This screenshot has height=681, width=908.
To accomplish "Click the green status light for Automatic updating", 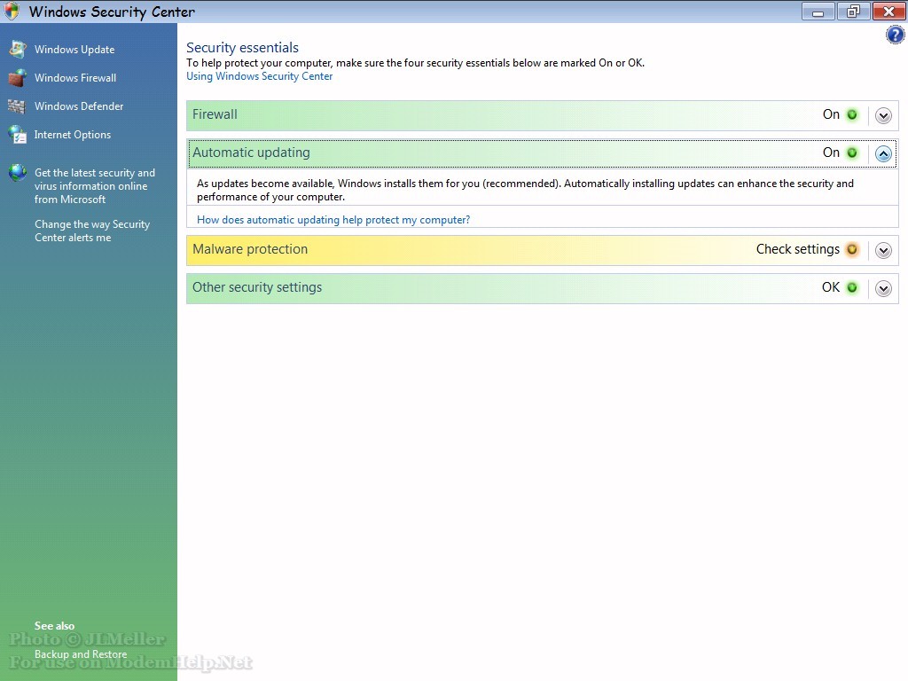I will pyautogui.click(x=852, y=153).
